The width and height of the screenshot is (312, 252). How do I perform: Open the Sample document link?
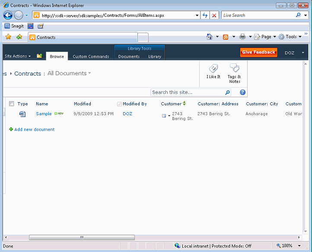pyautogui.click(x=44, y=113)
